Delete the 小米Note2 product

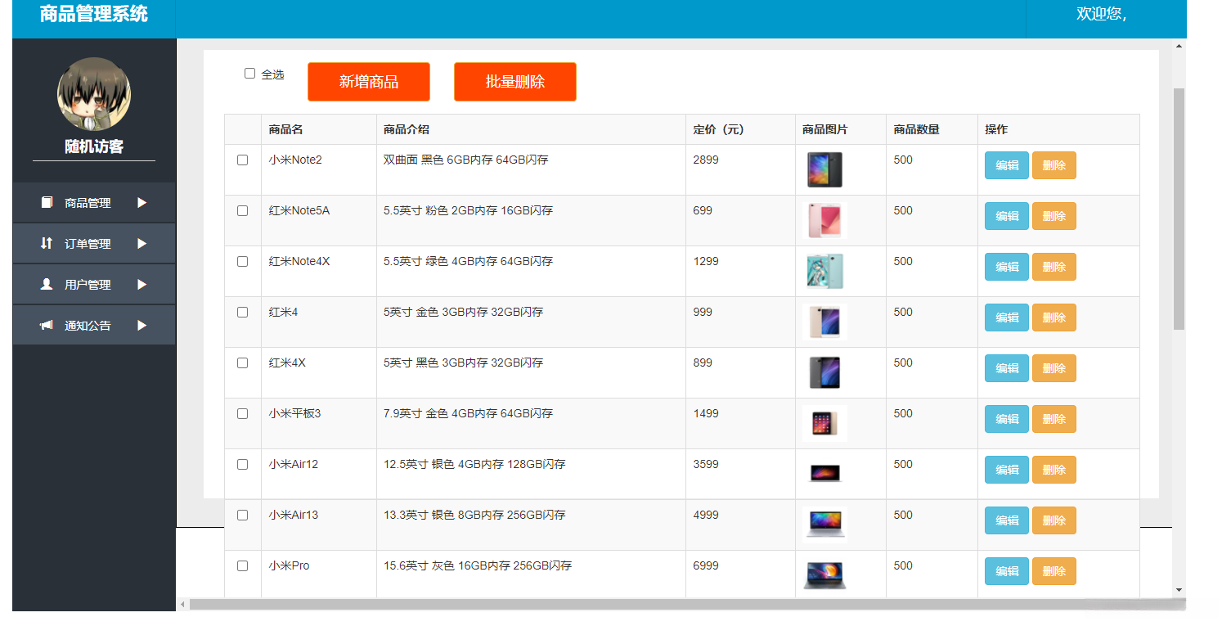pos(1054,165)
